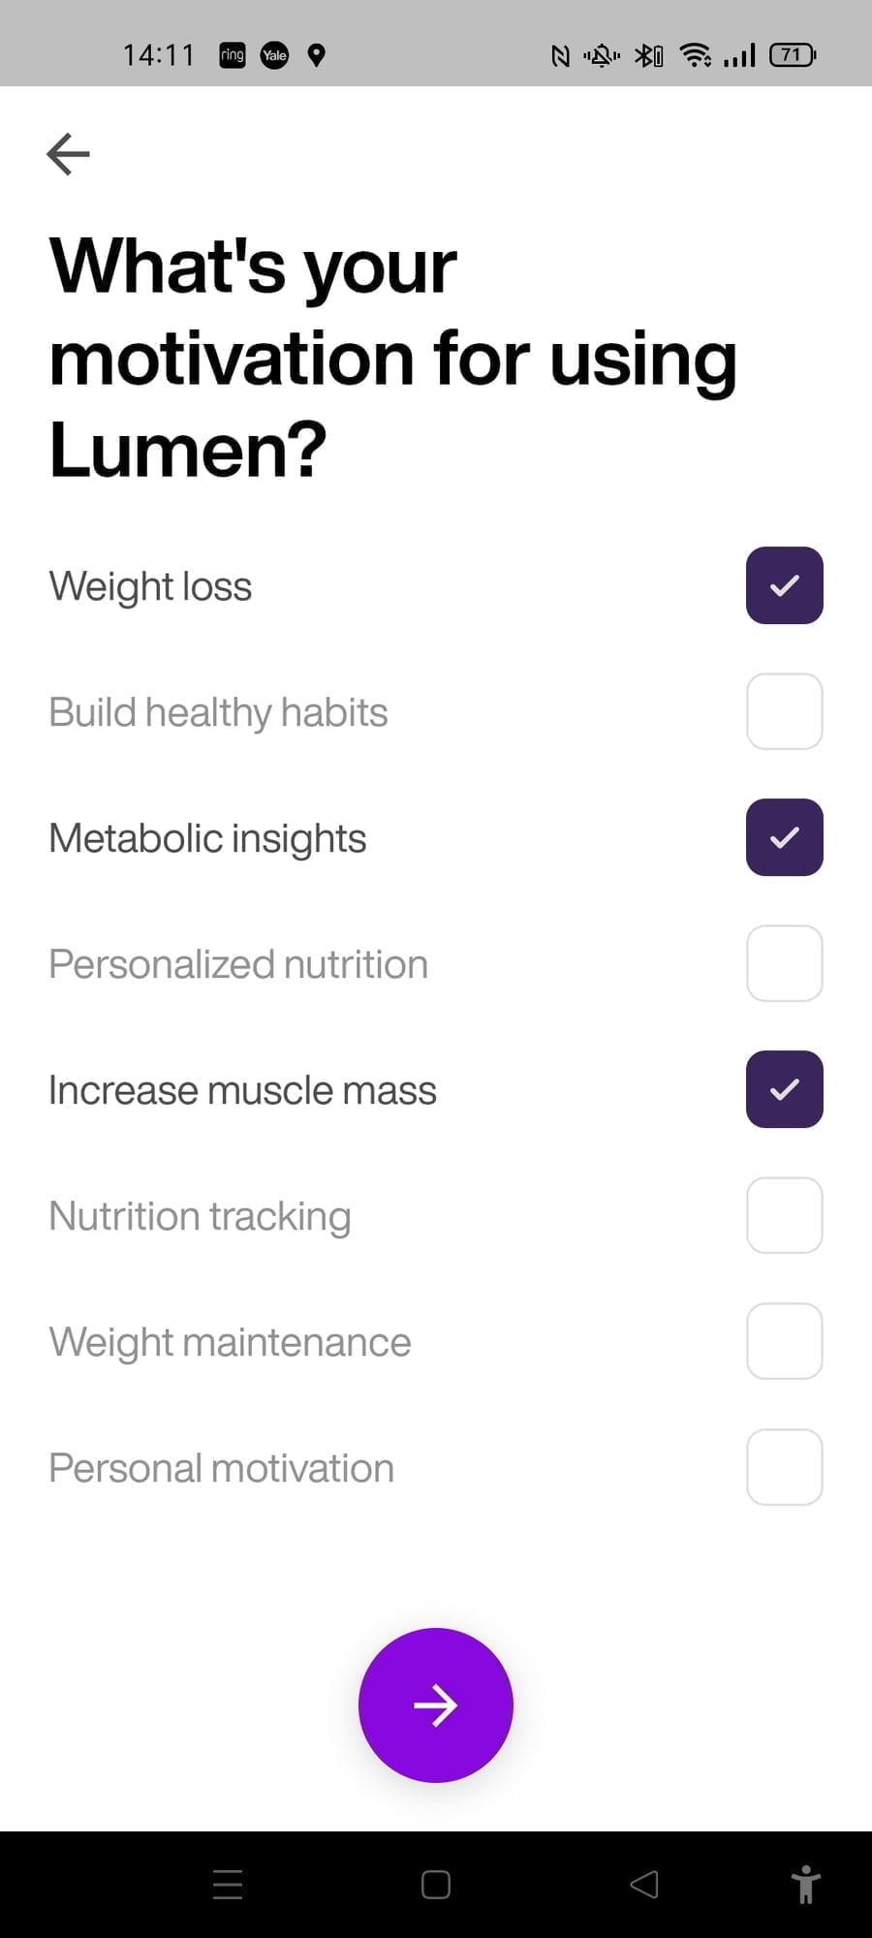Check the Build healthy habits checkbox
The height and width of the screenshot is (1938, 872).
point(784,711)
